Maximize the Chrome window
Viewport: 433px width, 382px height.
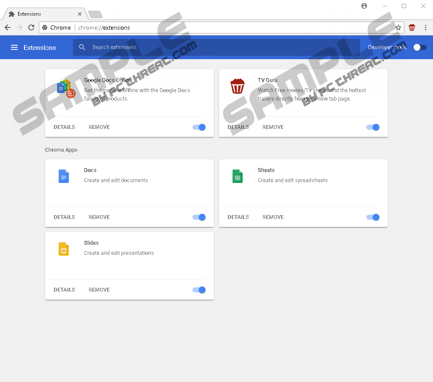(404, 6)
